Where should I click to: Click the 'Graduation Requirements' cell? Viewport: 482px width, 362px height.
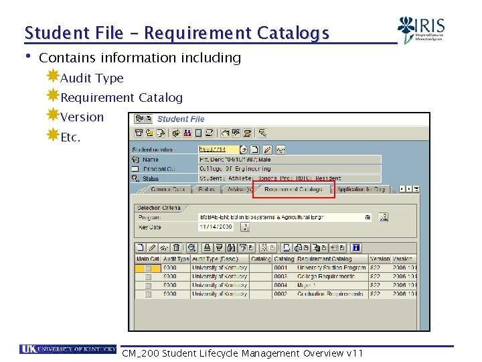click(331, 294)
